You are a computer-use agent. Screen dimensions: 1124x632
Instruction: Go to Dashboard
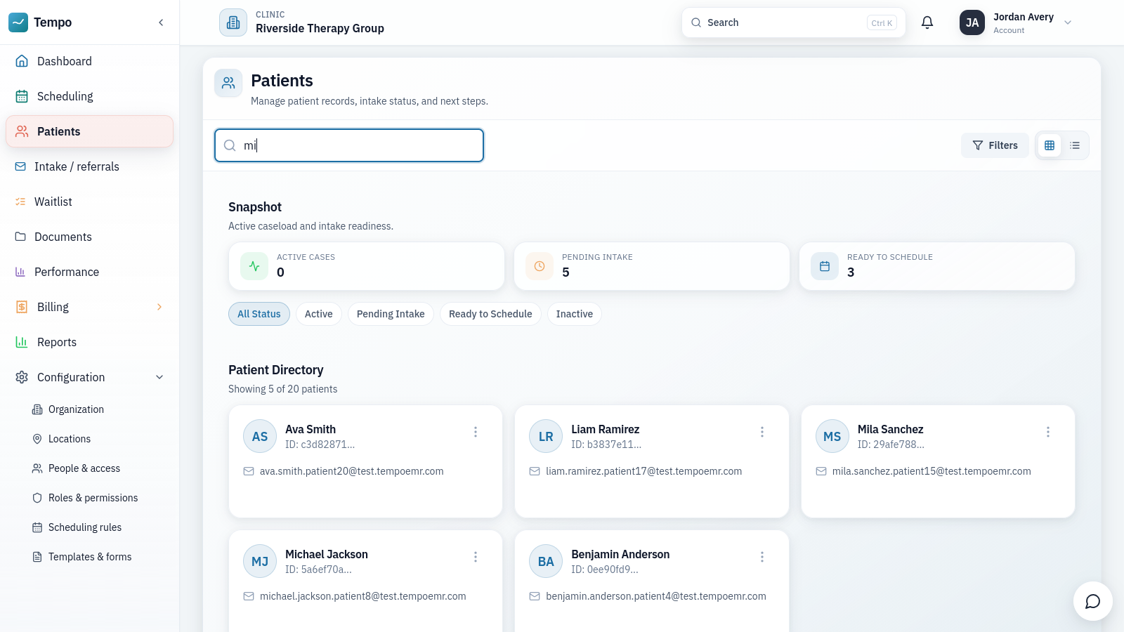coord(89,61)
